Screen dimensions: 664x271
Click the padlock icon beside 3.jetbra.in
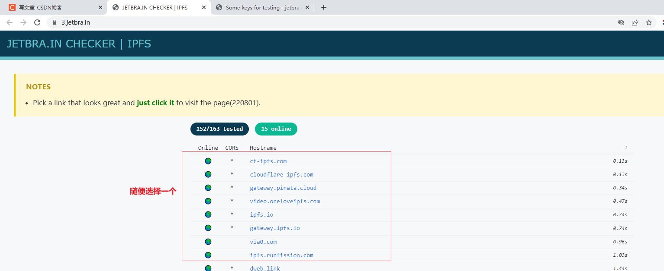[x=54, y=22]
